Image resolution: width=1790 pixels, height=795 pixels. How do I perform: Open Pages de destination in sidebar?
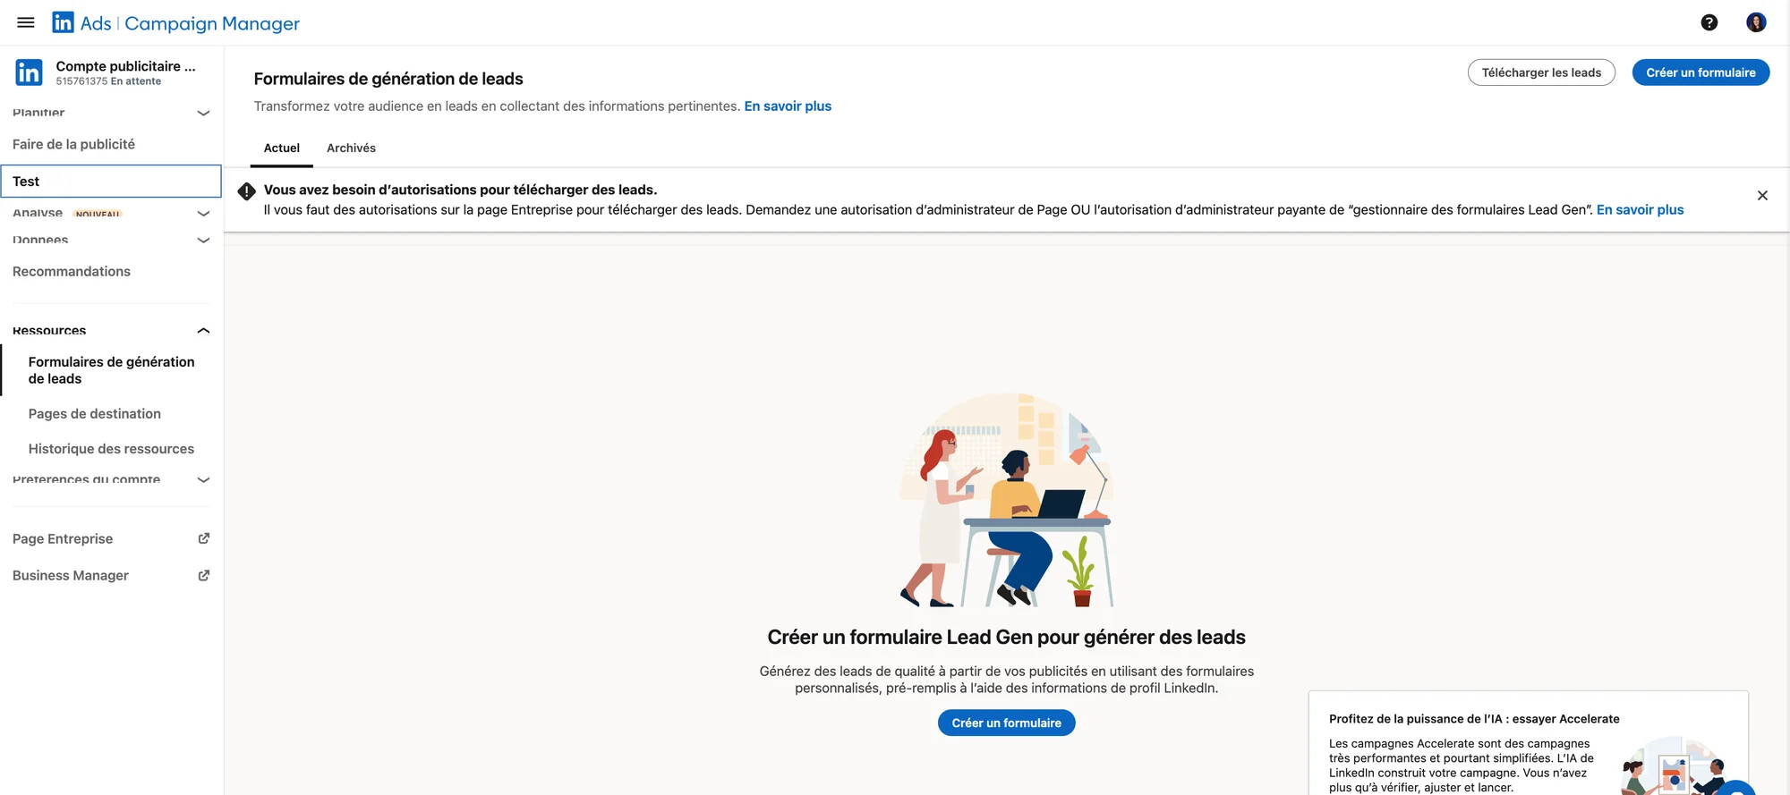pos(95,413)
